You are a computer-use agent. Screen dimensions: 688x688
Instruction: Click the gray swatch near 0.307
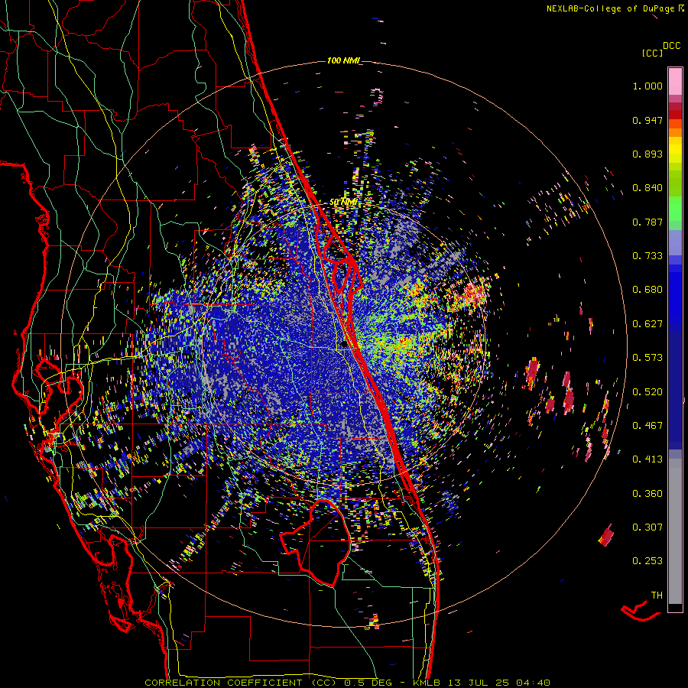pyautogui.click(x=675, y=531)
